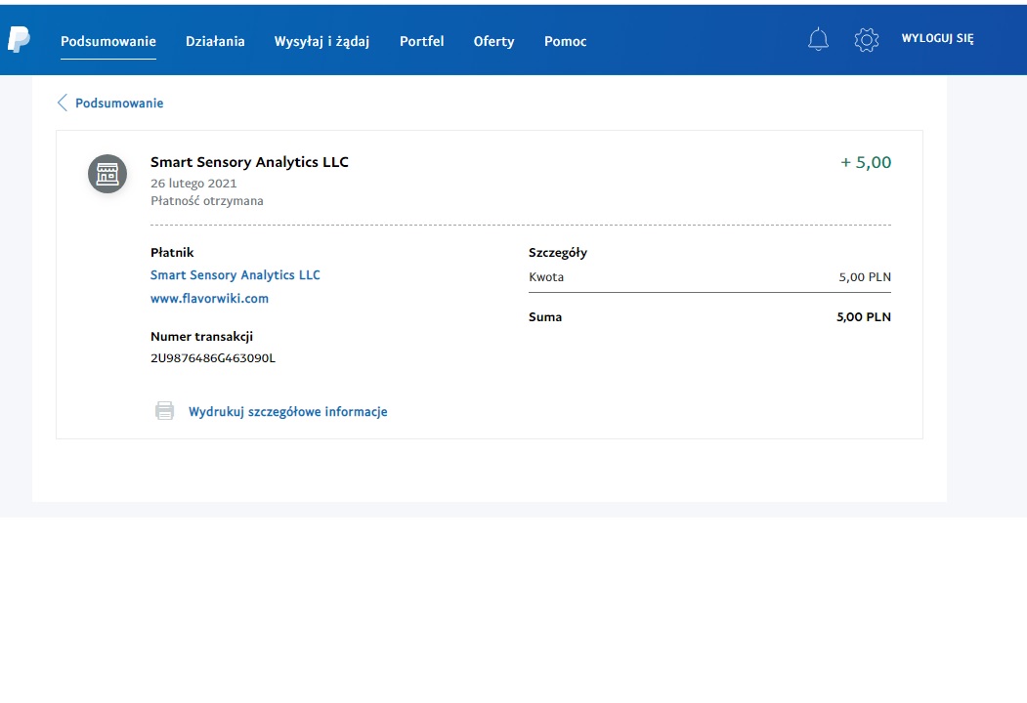Click the Szczegóły section heading
Image resolution: width=1027 pixels, height=703 pixels.
[x=557, y=253]
